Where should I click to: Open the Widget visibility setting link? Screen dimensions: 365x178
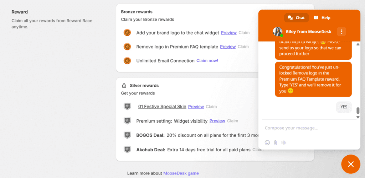(x=190, y=121)
